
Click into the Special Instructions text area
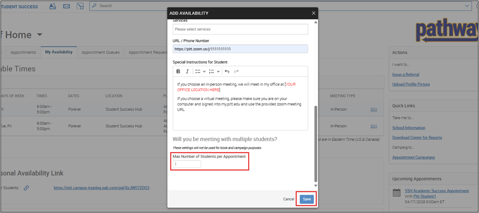click(x=241, y=103)
